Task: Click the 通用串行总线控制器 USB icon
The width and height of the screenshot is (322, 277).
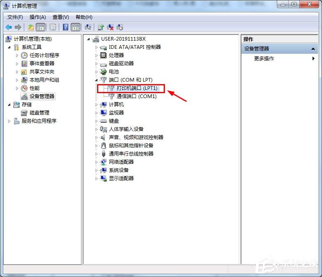Action: [104, 153]
